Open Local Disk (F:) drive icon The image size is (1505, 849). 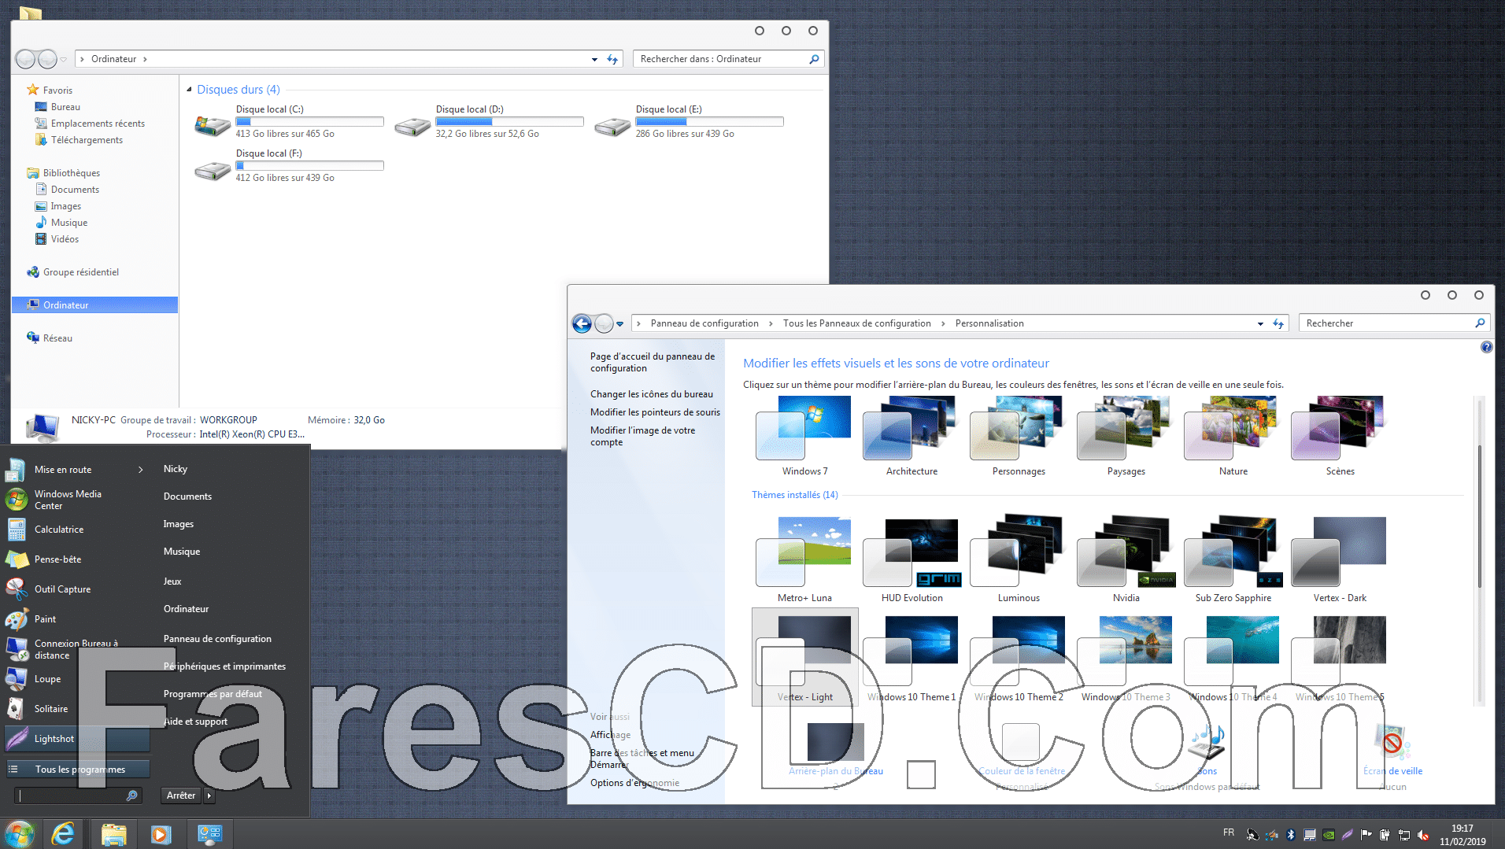213,169
